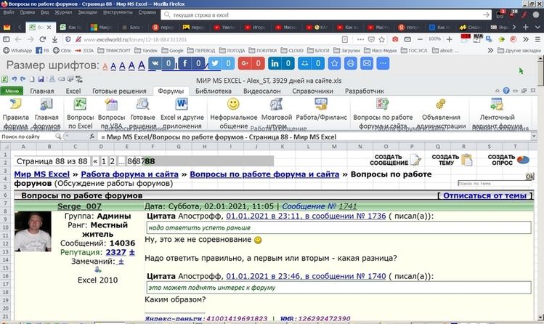Image resolution: width=544 pixels, height=324 pixels.
Task: Click the Создать сообщение button
Action: click(395, 160)
